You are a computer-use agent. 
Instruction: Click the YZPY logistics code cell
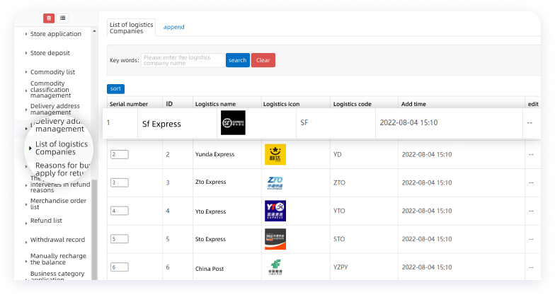[341, 267]
